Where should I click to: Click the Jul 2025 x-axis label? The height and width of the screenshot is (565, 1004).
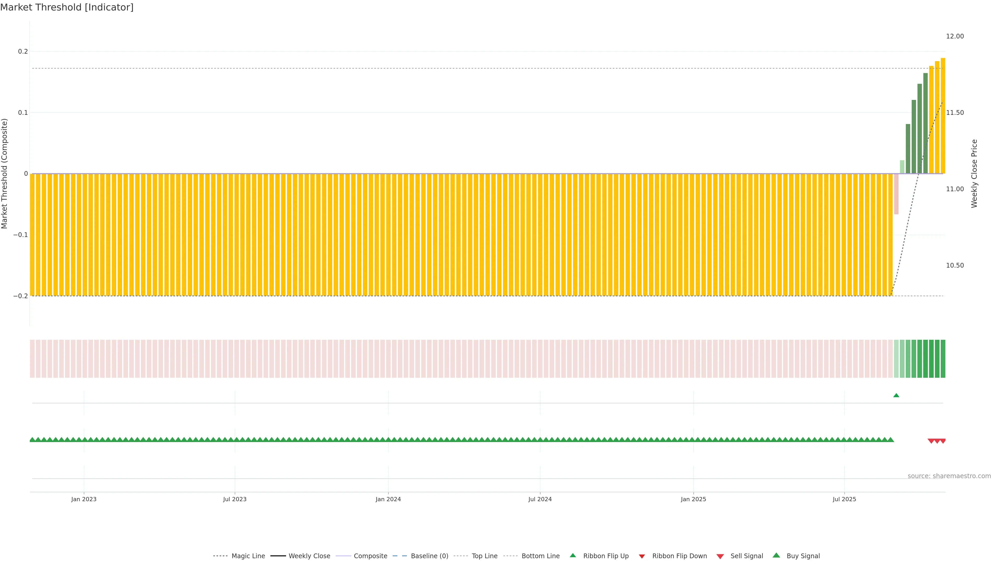[844, 499]
